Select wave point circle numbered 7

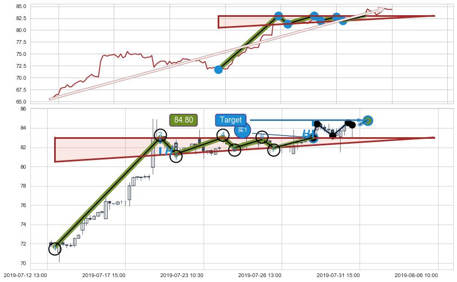coord(273,150)
